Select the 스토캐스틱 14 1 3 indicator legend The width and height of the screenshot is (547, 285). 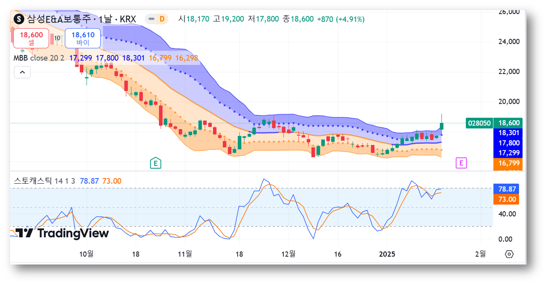point(44,181)
